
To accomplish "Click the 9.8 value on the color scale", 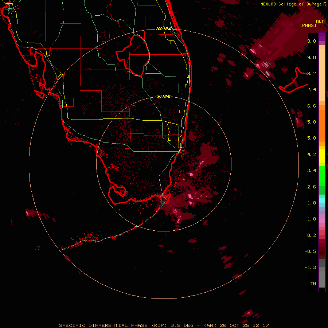I will 312,41.
